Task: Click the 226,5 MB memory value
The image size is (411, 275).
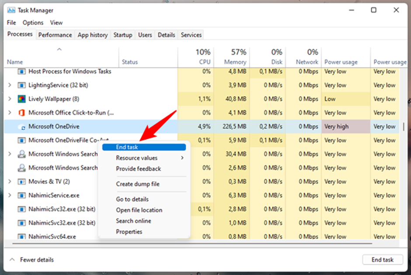Action: click(234, 127)
